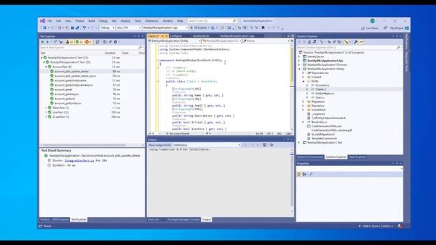Viewport: 436px width, 245px height.
Task: Open the Extensions menu
Action: coord(151,21)
